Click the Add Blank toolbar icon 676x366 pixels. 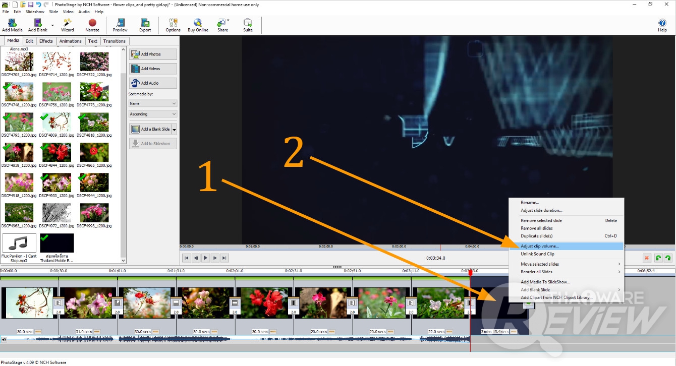[38, 25]
